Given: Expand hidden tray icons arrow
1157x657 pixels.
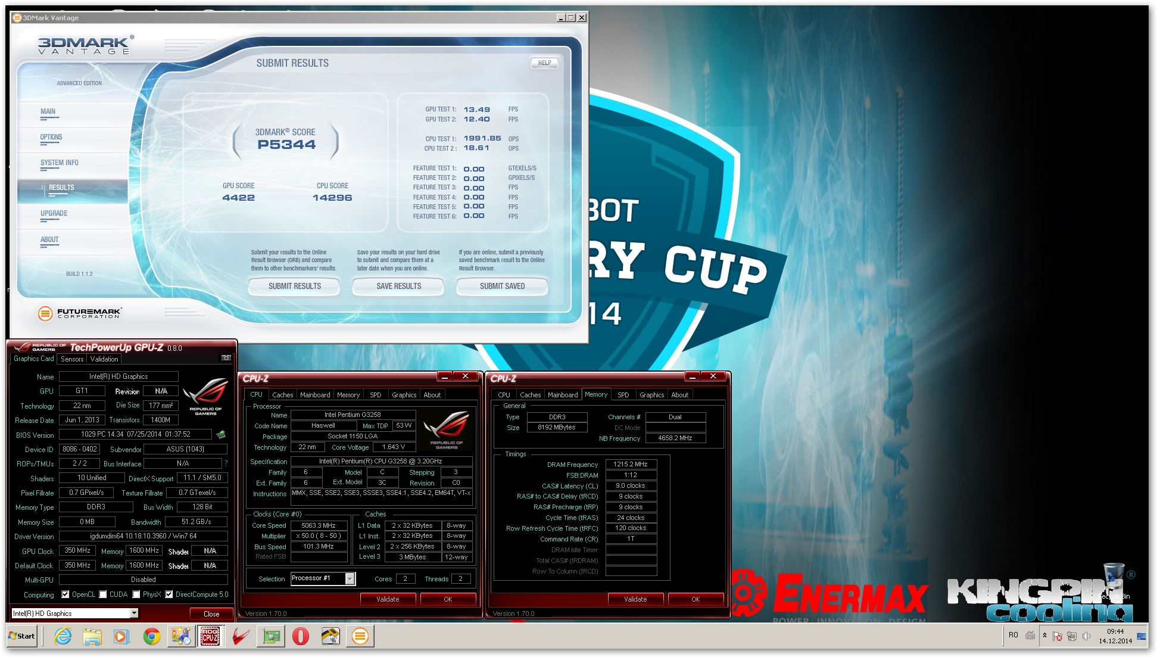Looking at the screenshot, I should (1044, 636).
